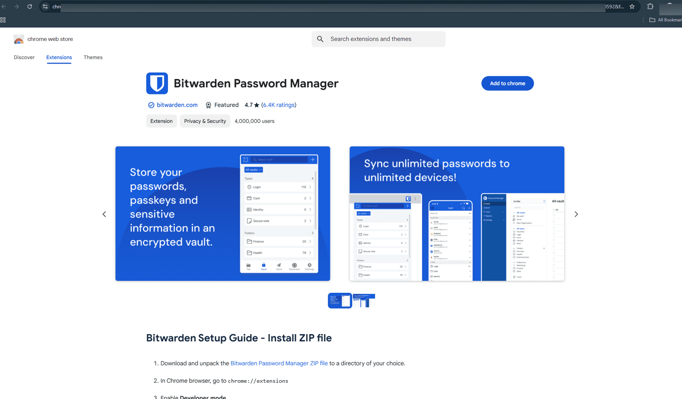The height and width of the screenshot is (399, 682).
Task: Click Bitwarden Setup Guide heading
Action: (x=239, y=338)
